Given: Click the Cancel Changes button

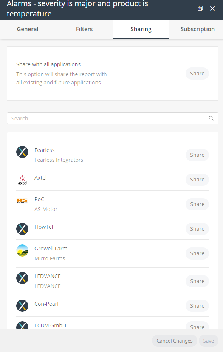Looking at the screenshot, I should pyautogui.click(x=174, y=341).
